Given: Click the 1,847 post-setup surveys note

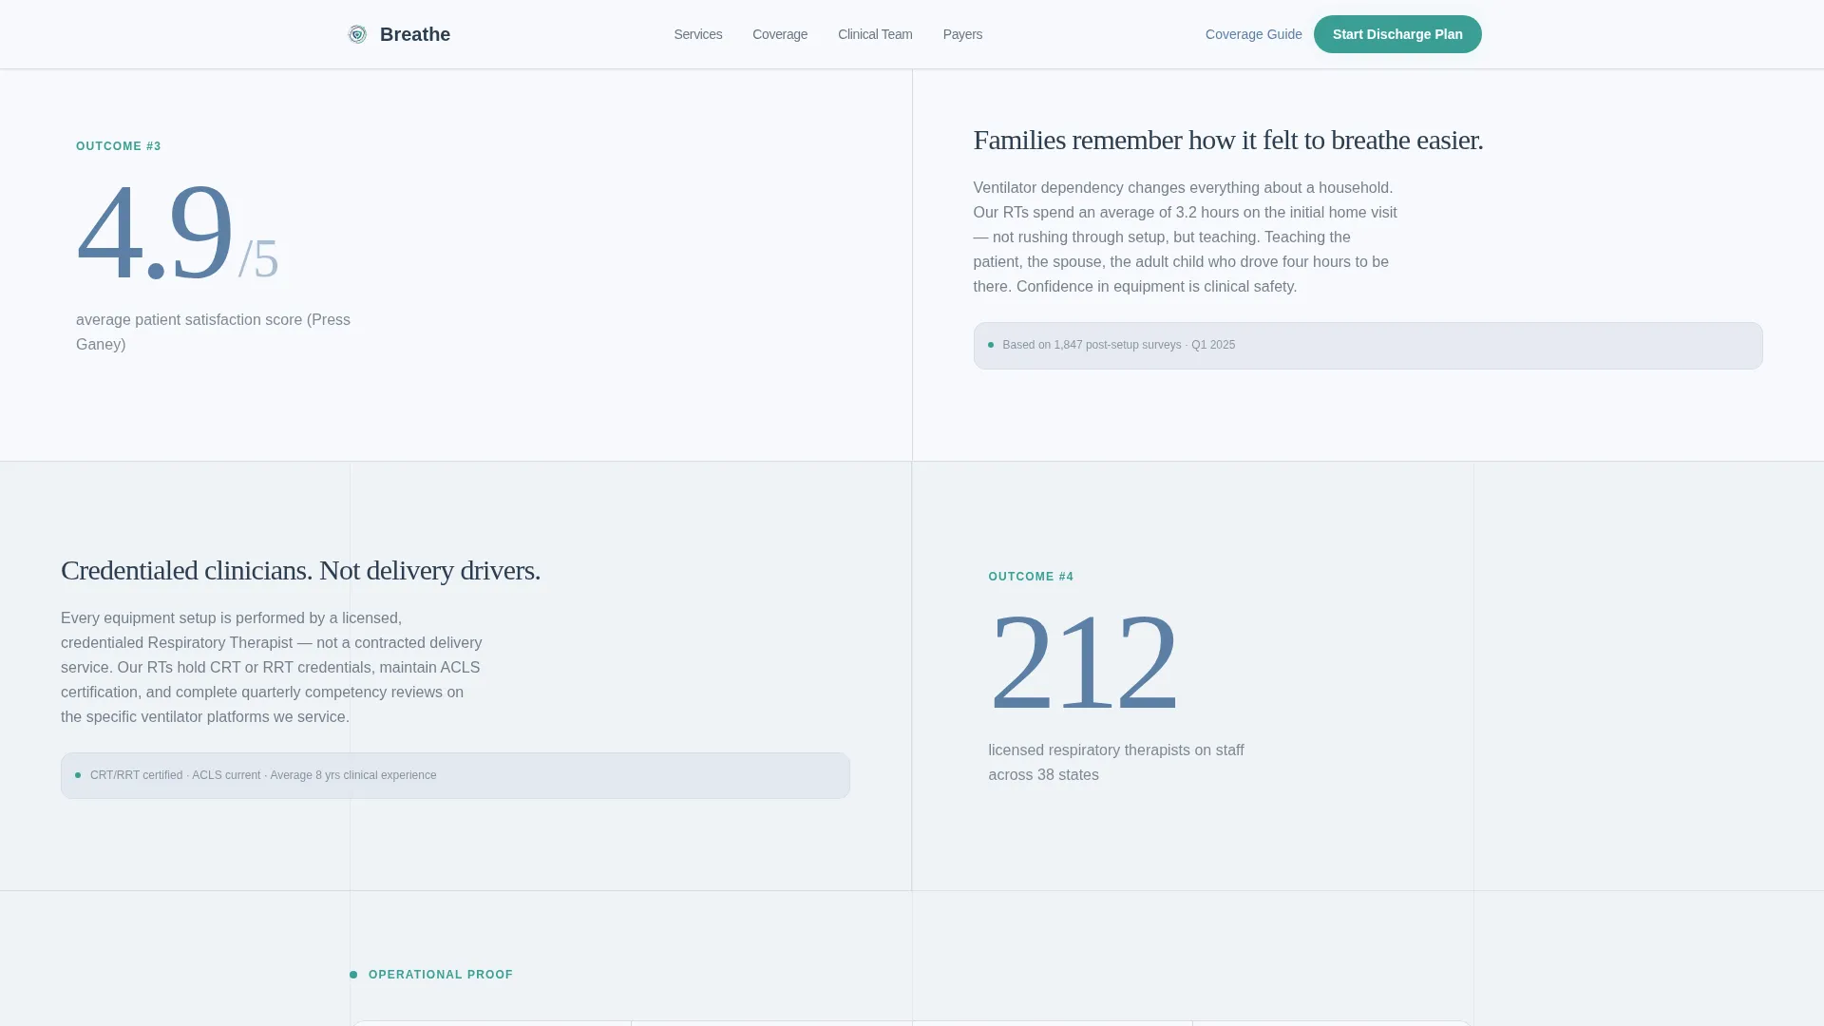Looking at the screenshot, I should pos(1368,346).
